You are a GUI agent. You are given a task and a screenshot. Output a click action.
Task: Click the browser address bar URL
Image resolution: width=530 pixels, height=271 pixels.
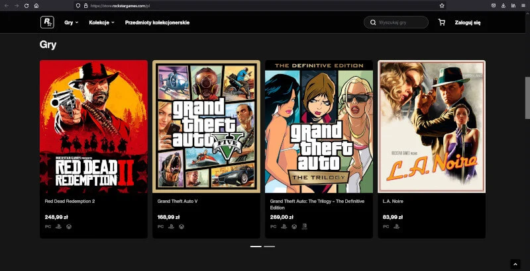pos(121,6)
